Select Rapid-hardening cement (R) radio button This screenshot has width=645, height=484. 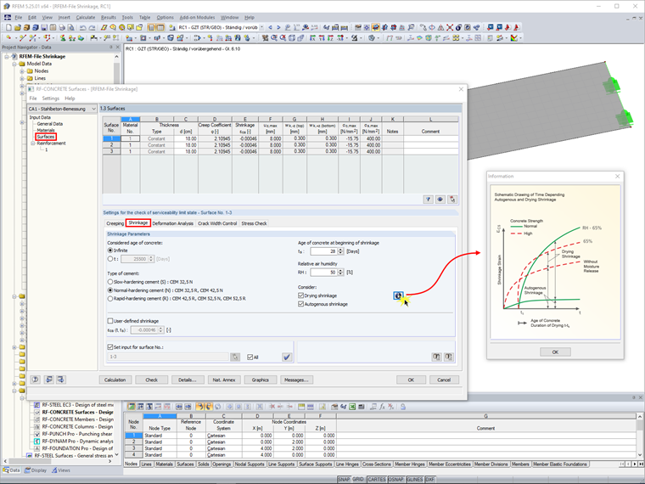coord(109,298)
